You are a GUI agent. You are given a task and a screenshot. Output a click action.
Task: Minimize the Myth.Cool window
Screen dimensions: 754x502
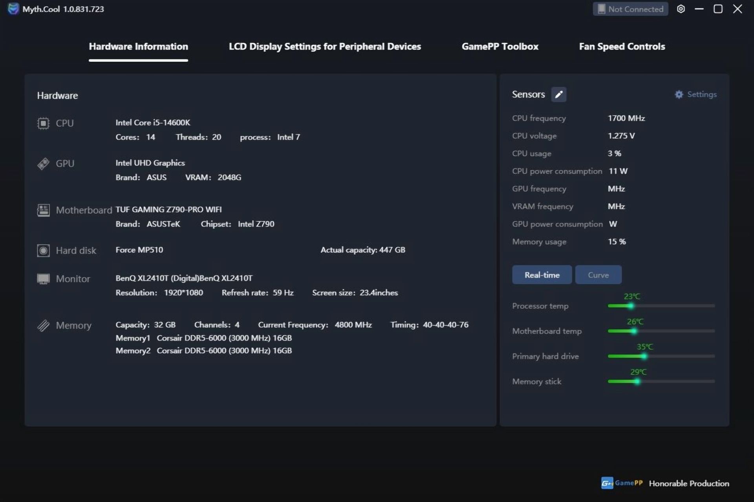click(x=699, y=9)
